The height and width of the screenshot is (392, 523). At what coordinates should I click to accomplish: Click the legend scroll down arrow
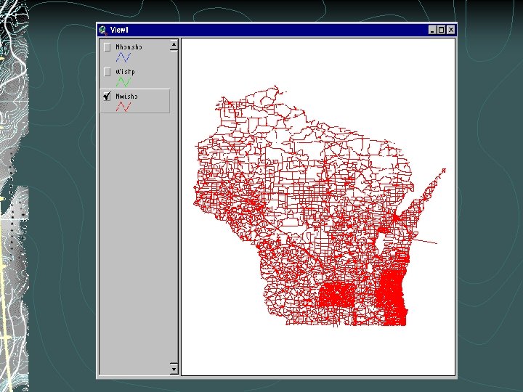(x=174, y=369)
